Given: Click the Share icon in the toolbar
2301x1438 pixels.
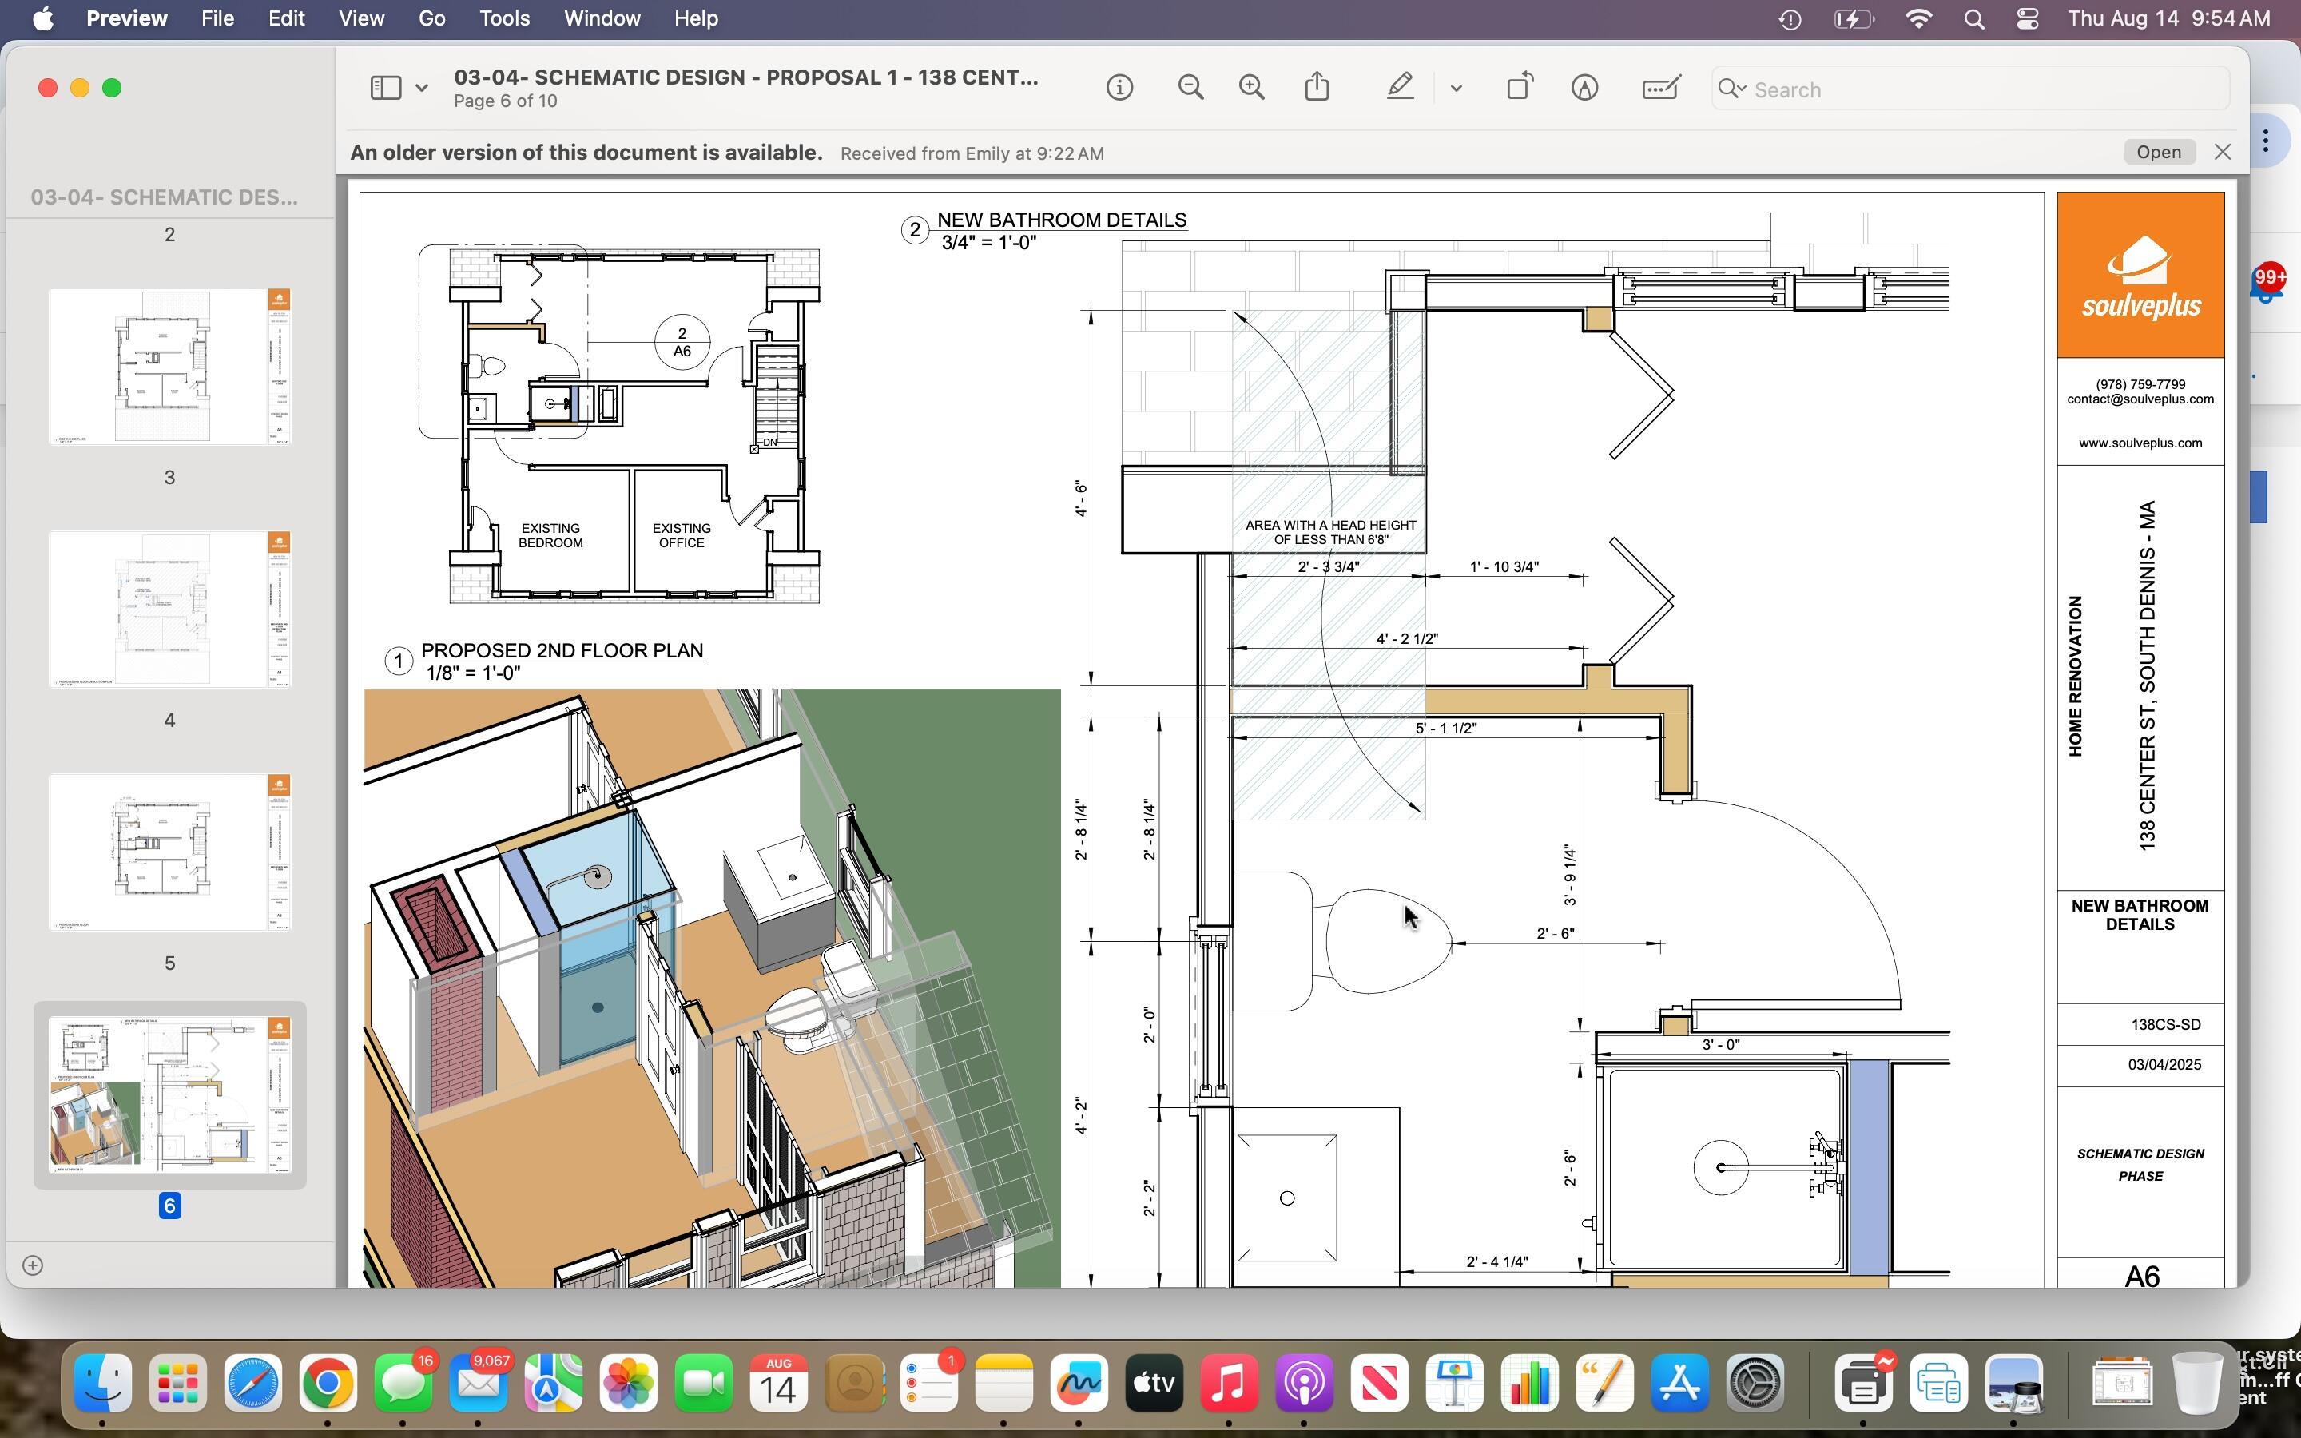Looking at the screenshot, I should 1317,88.
